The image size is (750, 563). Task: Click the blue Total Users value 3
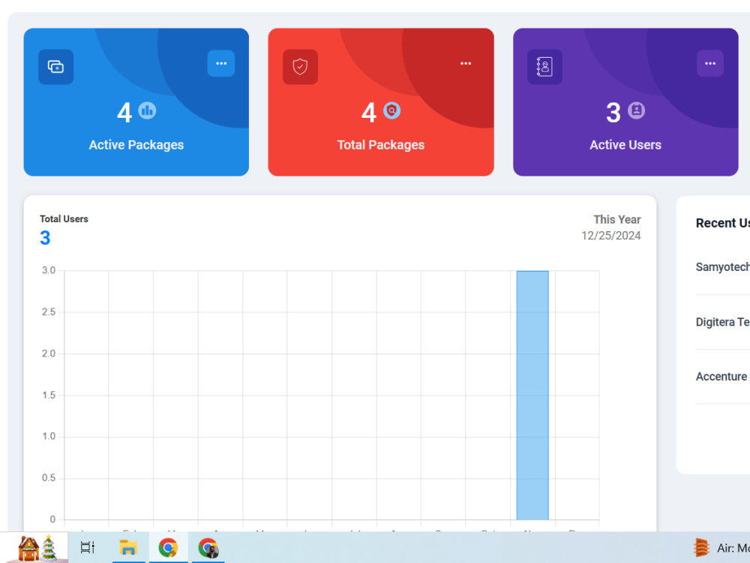coord(45,238)
